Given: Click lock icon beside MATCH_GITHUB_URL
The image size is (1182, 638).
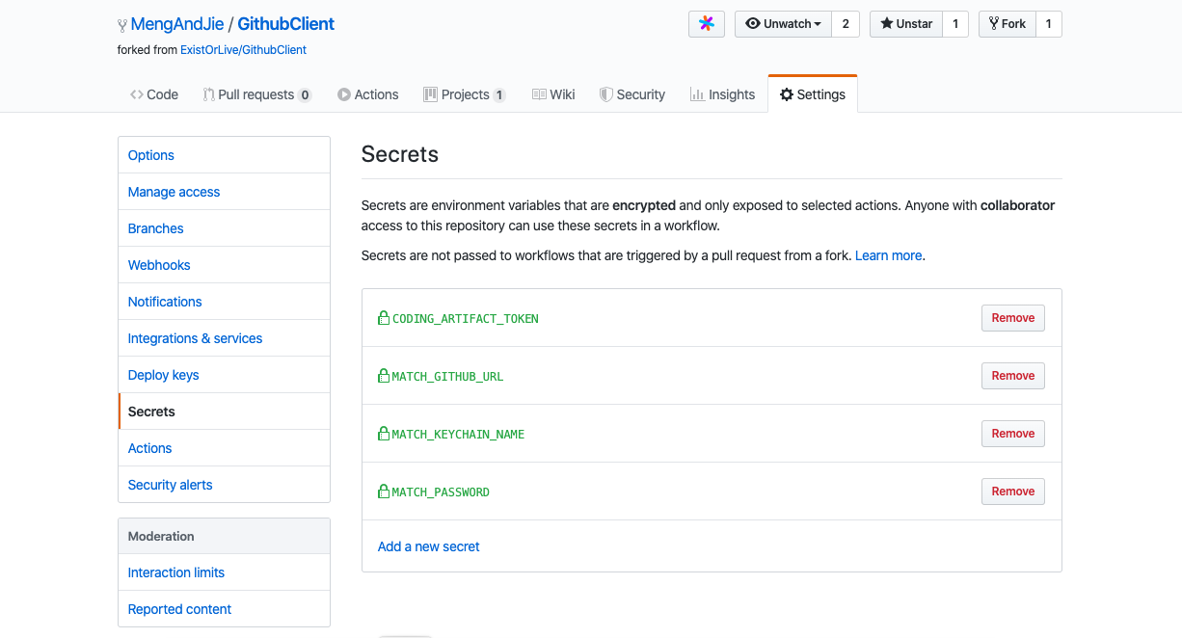Looking at the screenshot, I should pos(384,376).
